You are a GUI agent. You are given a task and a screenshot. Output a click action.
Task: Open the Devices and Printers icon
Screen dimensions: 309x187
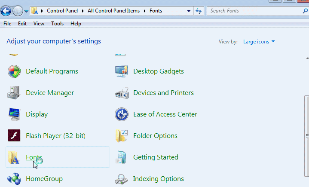[122, 93]
